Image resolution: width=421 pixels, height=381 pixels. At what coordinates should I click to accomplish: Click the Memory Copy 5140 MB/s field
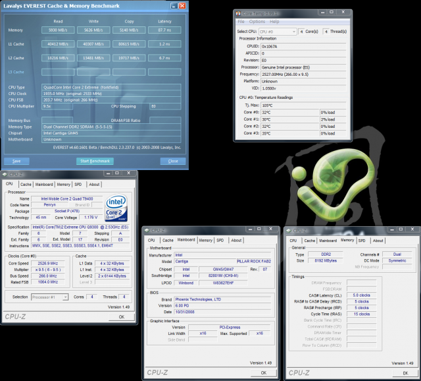coord(129,30)
